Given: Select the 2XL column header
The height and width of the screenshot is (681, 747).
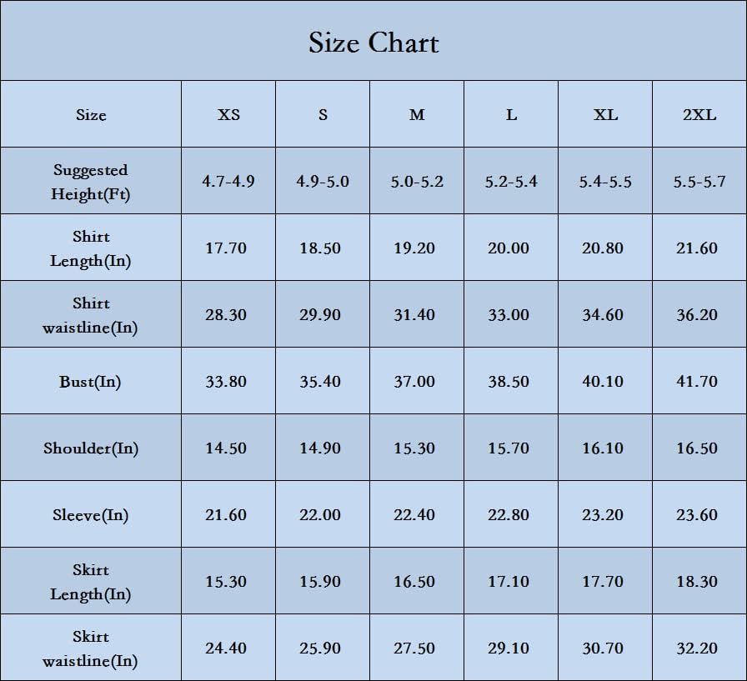Looking at the screenshot, I should coord(699,115).
